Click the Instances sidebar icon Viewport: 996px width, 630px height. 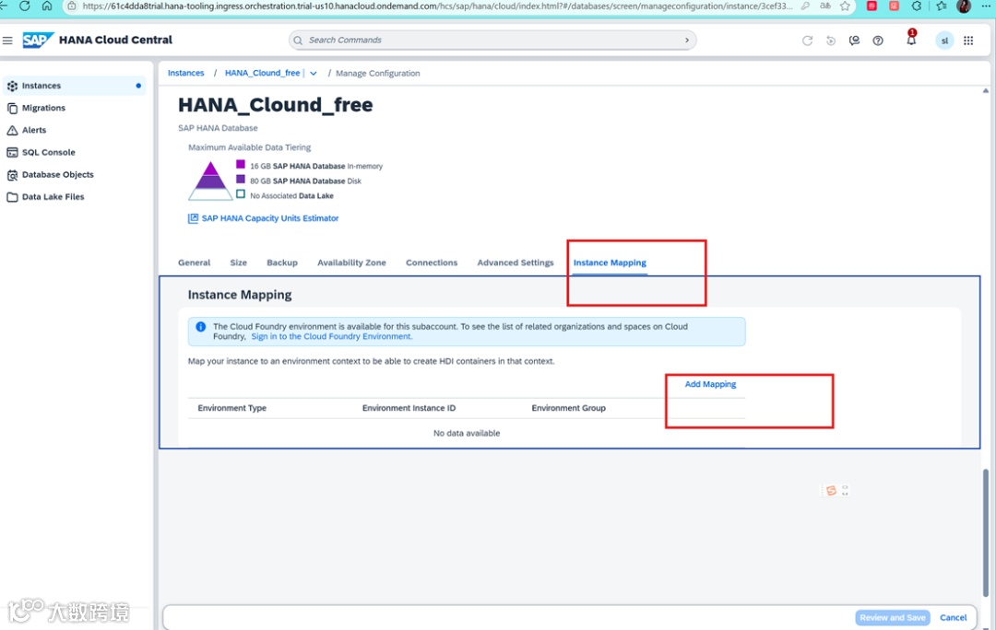tap(12, 86)
